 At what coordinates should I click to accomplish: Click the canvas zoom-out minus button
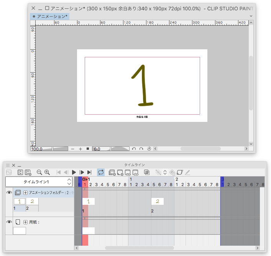(73, 149)
